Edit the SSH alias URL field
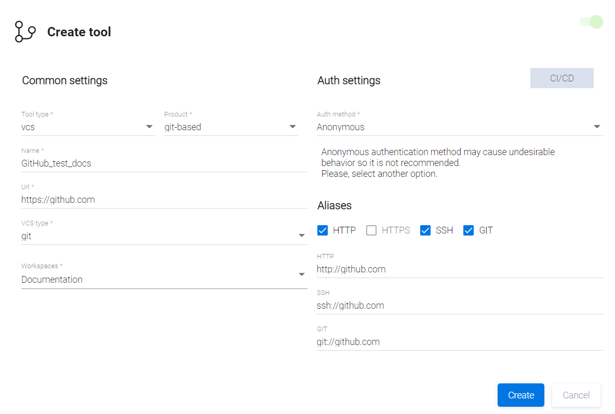The image size is (615, 414). coord(459,306)
